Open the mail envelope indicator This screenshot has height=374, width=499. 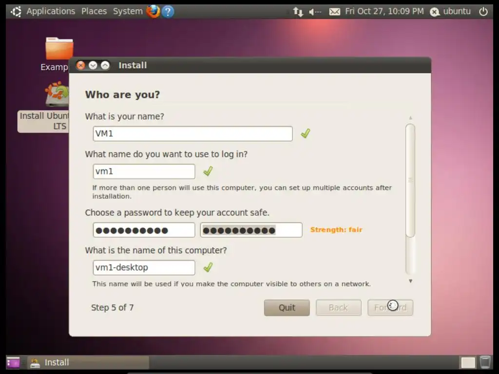click(x=334, y=12)
